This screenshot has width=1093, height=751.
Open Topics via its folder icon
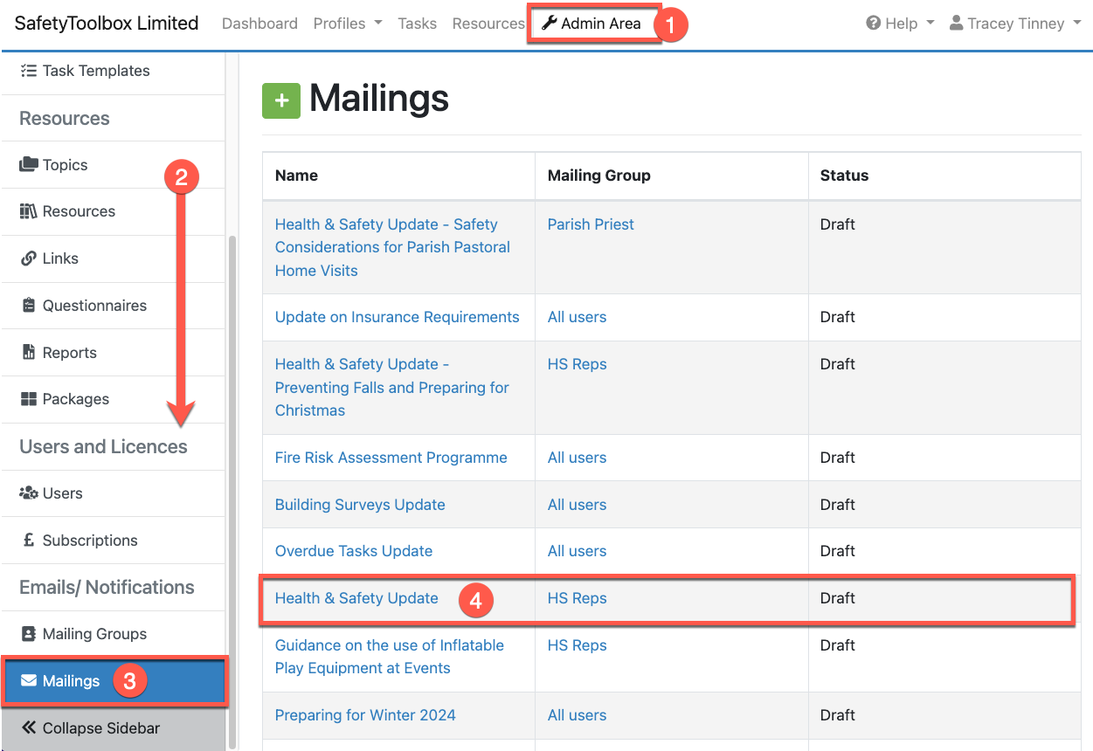(29, 165)
